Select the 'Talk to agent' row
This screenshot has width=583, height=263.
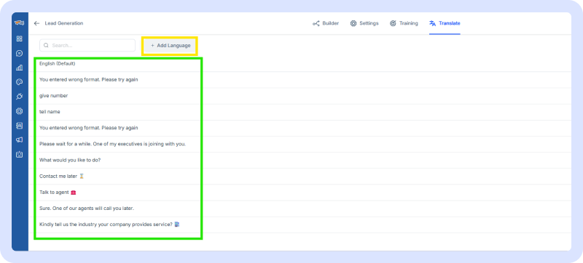tap(300, 193)
